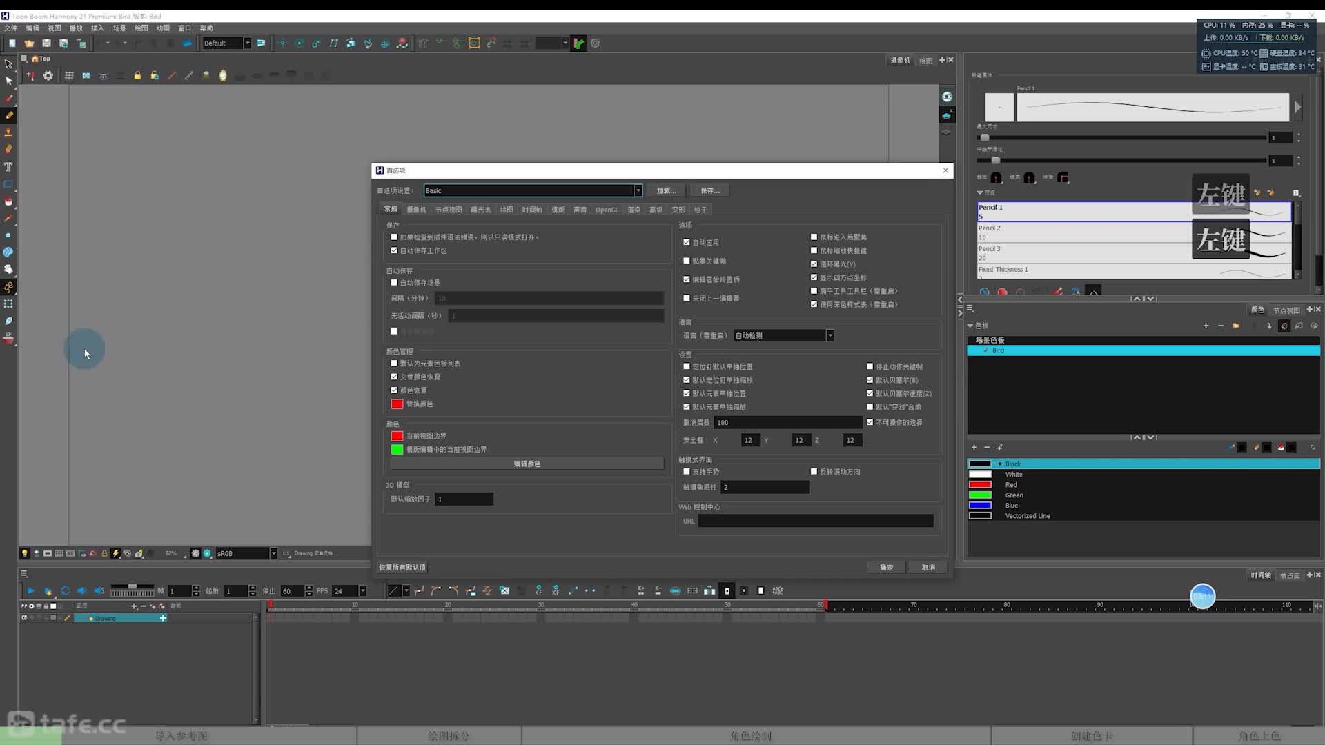This screenshot has height=745, width=1325.
Task: Click the green 镜斯编辑中的当前视图边界 swatch
Action: point(397,449)
